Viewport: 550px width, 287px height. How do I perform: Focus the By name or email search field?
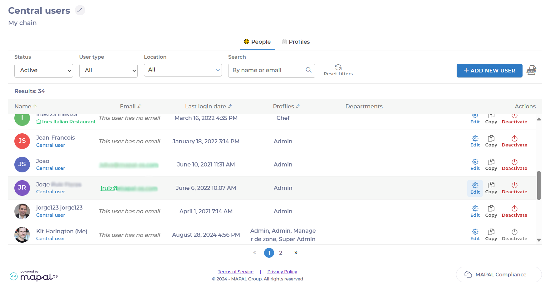click(272, 71)
